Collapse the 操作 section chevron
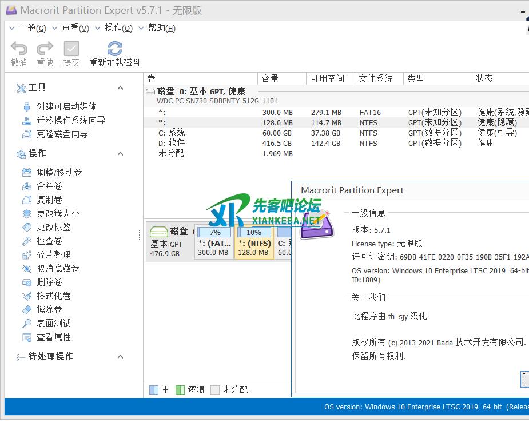The height and width of the screenshot is (422, 529). [x=120, y=154]
